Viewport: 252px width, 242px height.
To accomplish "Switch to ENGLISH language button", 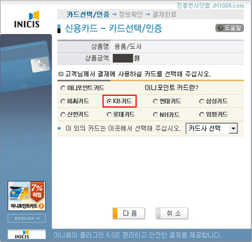I will tap(27, 218).
